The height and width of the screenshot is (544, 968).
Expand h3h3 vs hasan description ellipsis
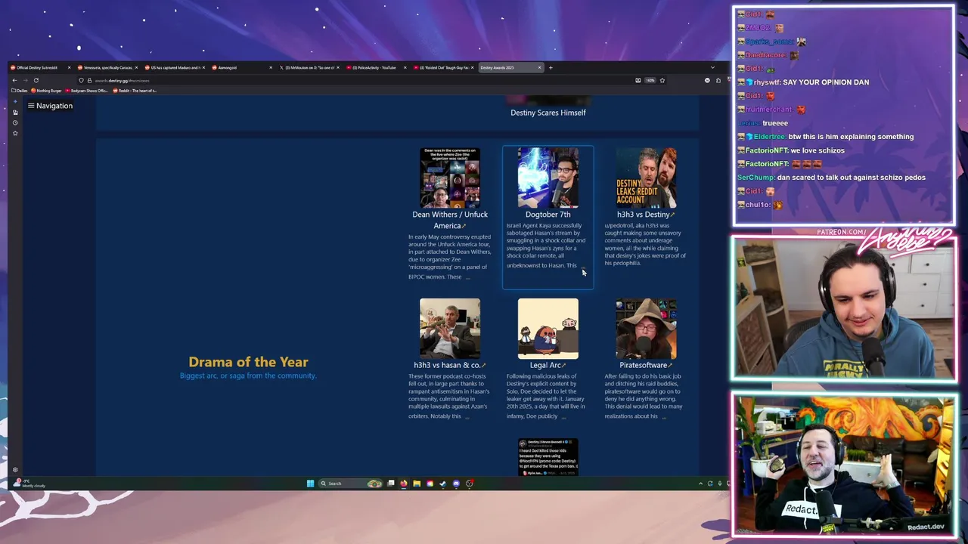click(x=467, y=416)
